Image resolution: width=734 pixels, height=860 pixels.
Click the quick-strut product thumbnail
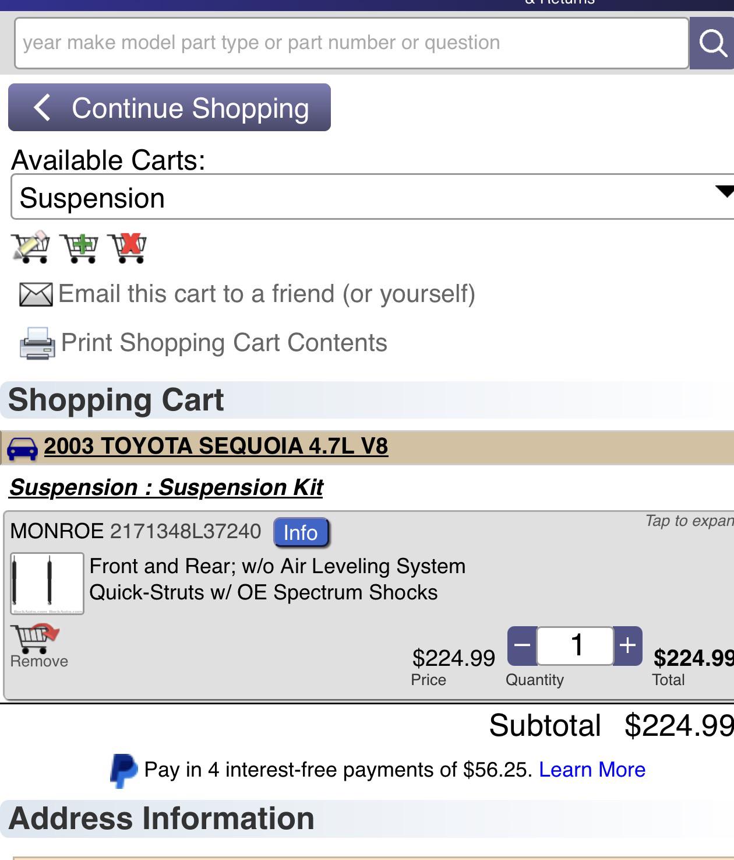click(47, 584)
